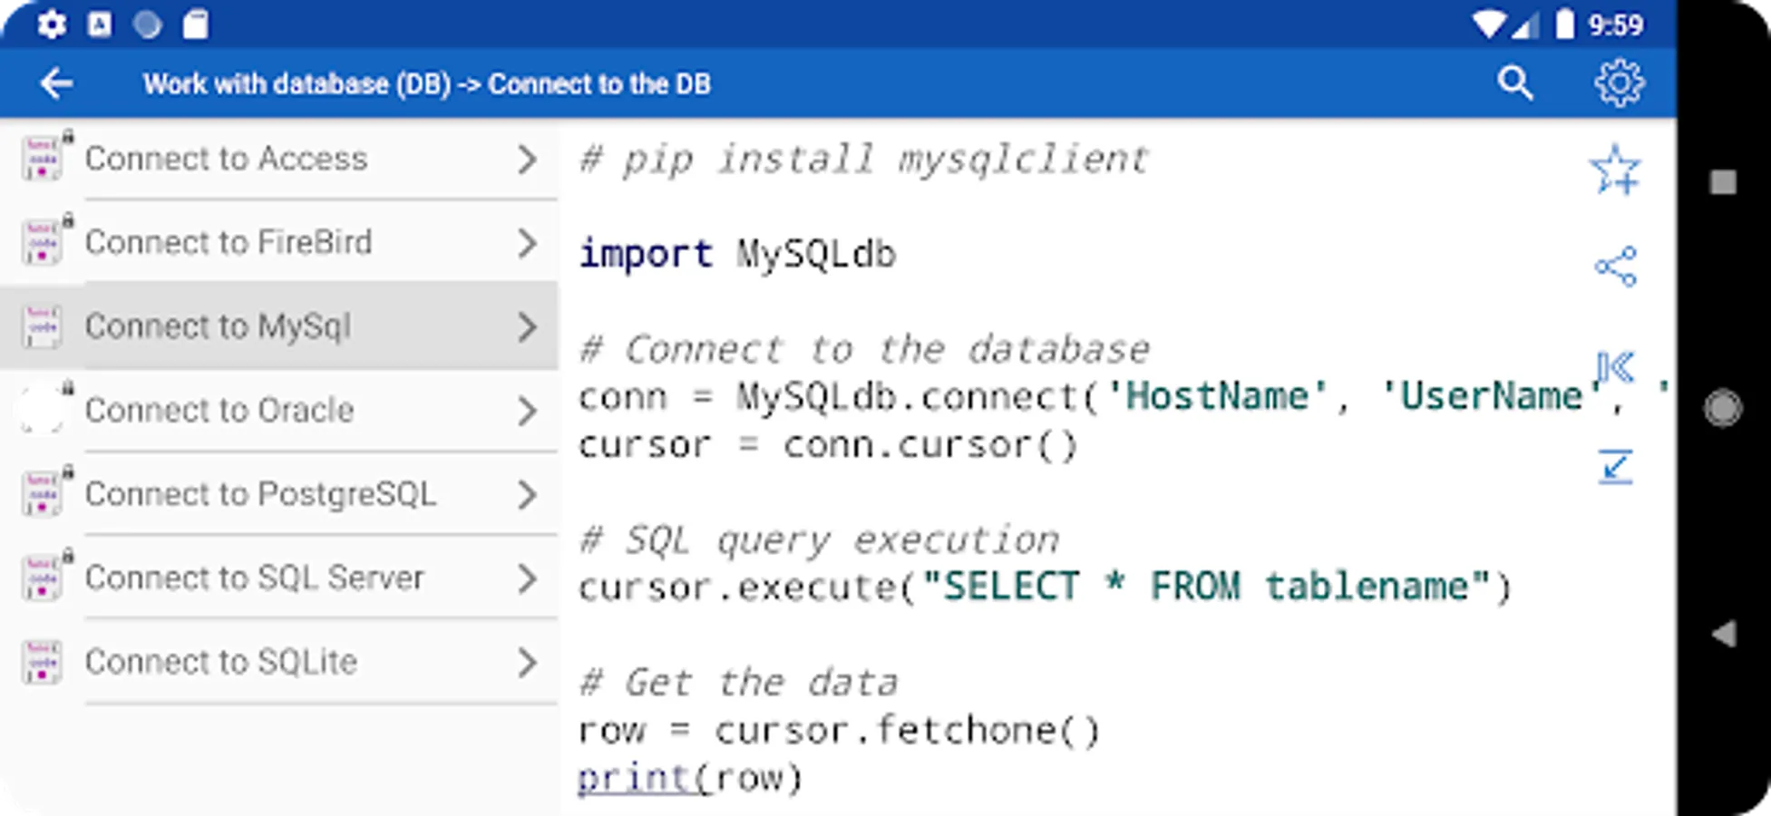Image resolution: width=1771 pixels, height=816 pixels.
Task: Tap the back arrow in header
Action: pyautogui.click(x=56, y=84)
